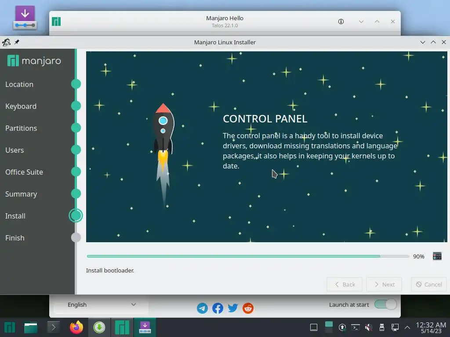450x337 pixels.
Task: Open the Facebook link icon
Action: click(x=218, y=308)
